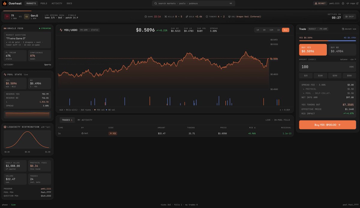Click the gold coin icon
360x208 pixels.
pos(187,17)
